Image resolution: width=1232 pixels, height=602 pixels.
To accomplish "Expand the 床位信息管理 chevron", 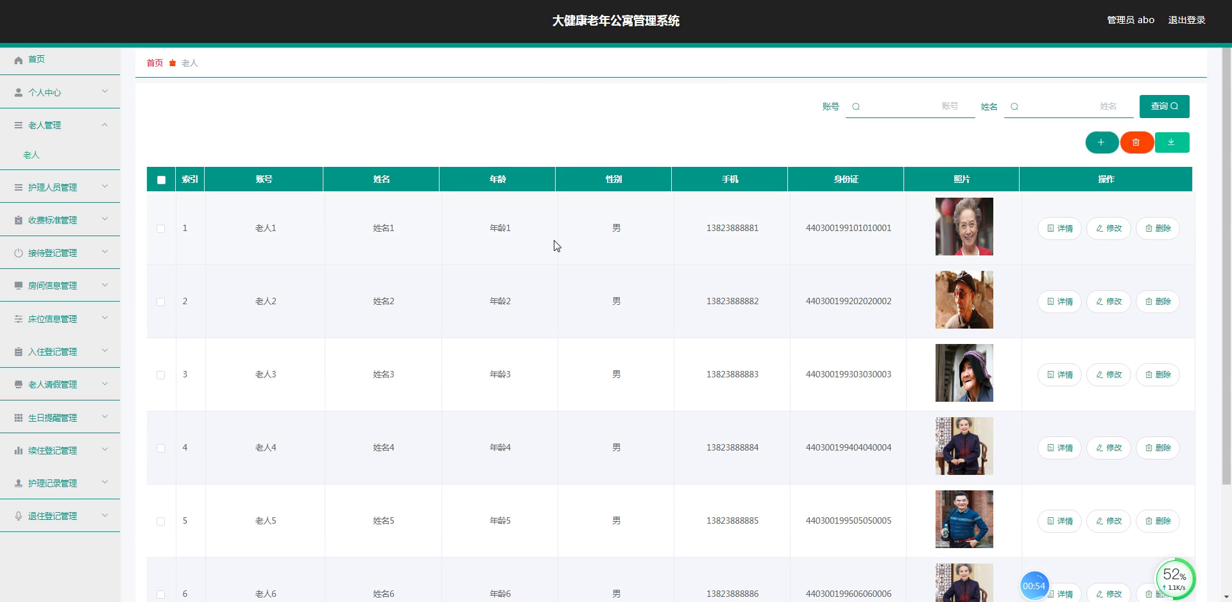I will pyautogui.click(x=105, y=318).
